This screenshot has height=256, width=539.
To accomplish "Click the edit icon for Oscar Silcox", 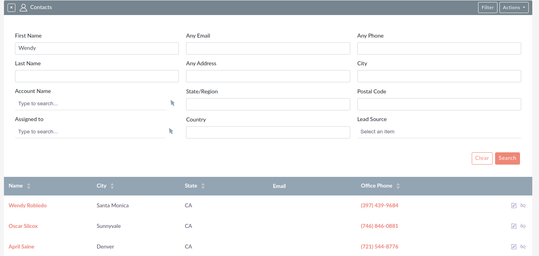I will 514,226.
